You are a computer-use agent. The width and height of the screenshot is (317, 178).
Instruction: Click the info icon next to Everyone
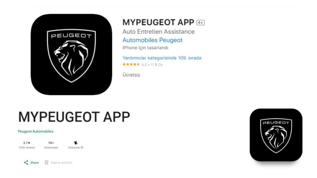(82, 147)
